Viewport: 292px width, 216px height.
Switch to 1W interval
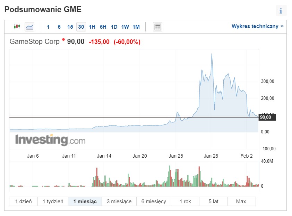coord(125,27)
